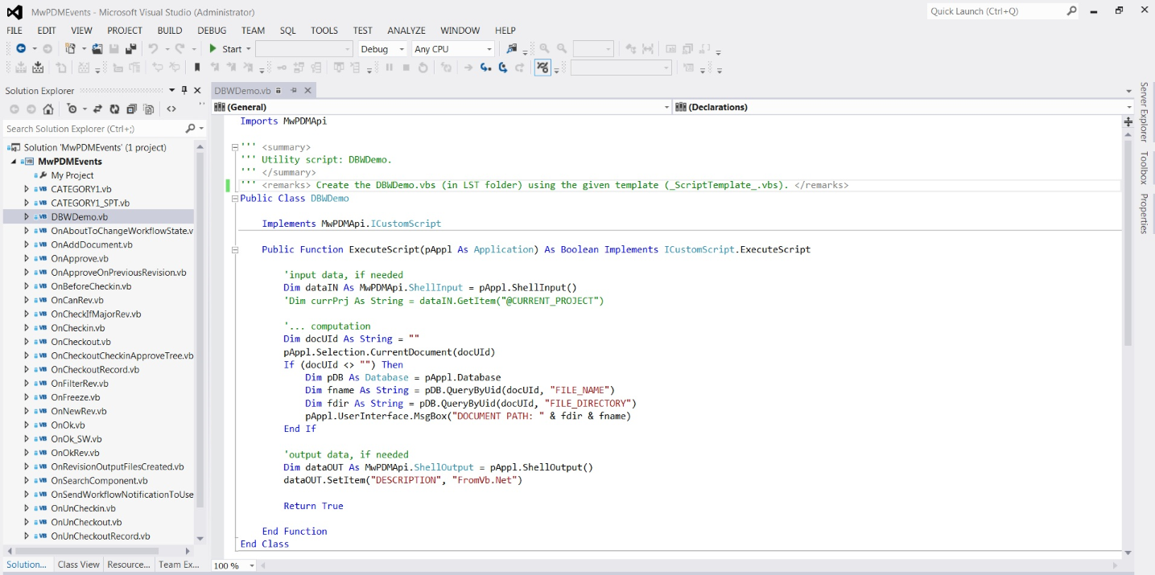This screenshot has width=1155, height=575.
Task: Click search magnifier in Solution Explorer
Action: coord(191,129)
